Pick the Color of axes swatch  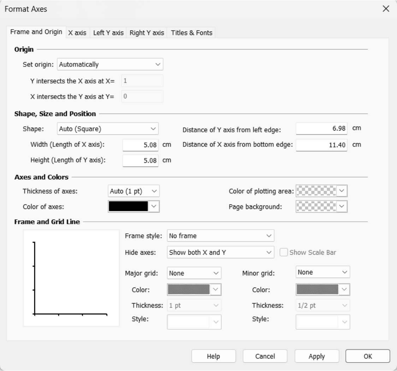[x=134, y=207]
